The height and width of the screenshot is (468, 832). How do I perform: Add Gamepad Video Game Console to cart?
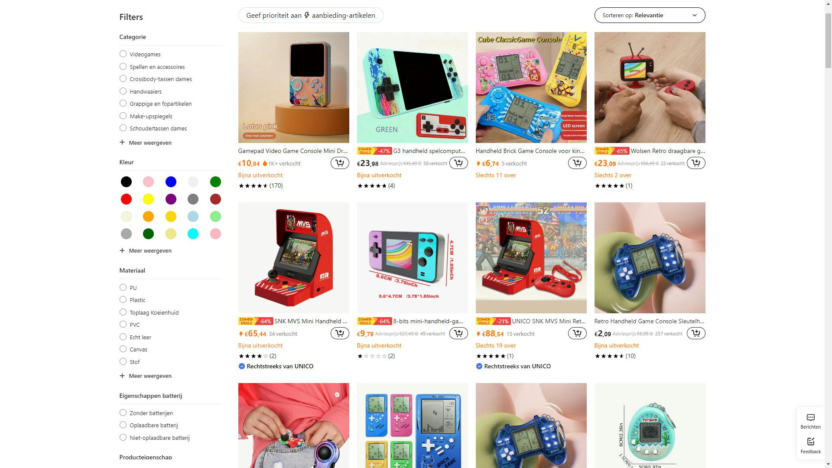340,163
